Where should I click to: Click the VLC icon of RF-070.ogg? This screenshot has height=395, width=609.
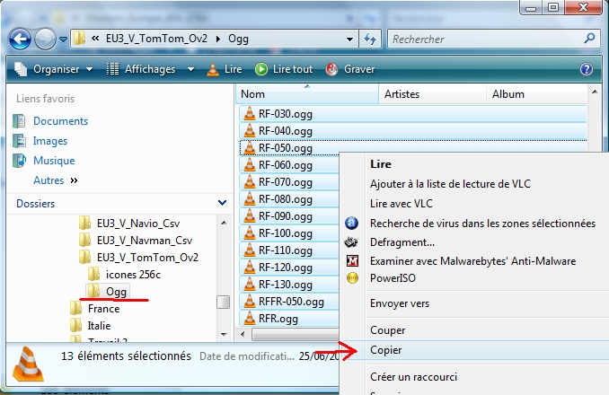click(250, 182)
